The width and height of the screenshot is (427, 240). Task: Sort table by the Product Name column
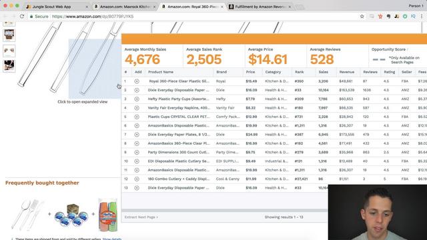tap(161, 72)
